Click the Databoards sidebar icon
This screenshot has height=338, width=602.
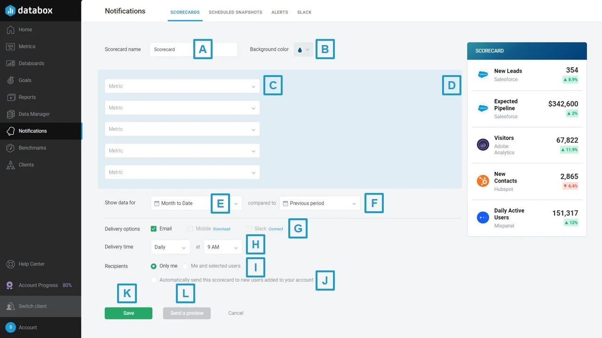pyautogui.click(x=10, y=63)
